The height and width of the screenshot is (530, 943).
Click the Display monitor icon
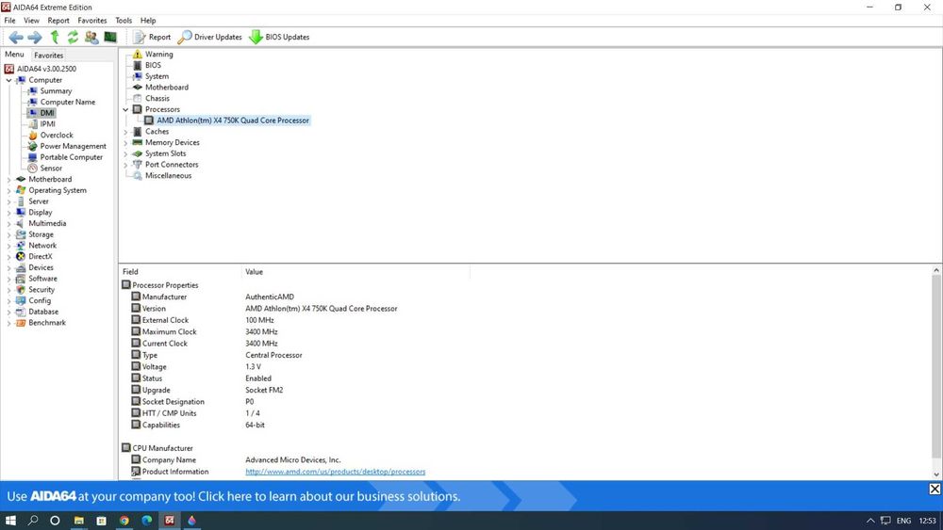click(x=21, y=213)
